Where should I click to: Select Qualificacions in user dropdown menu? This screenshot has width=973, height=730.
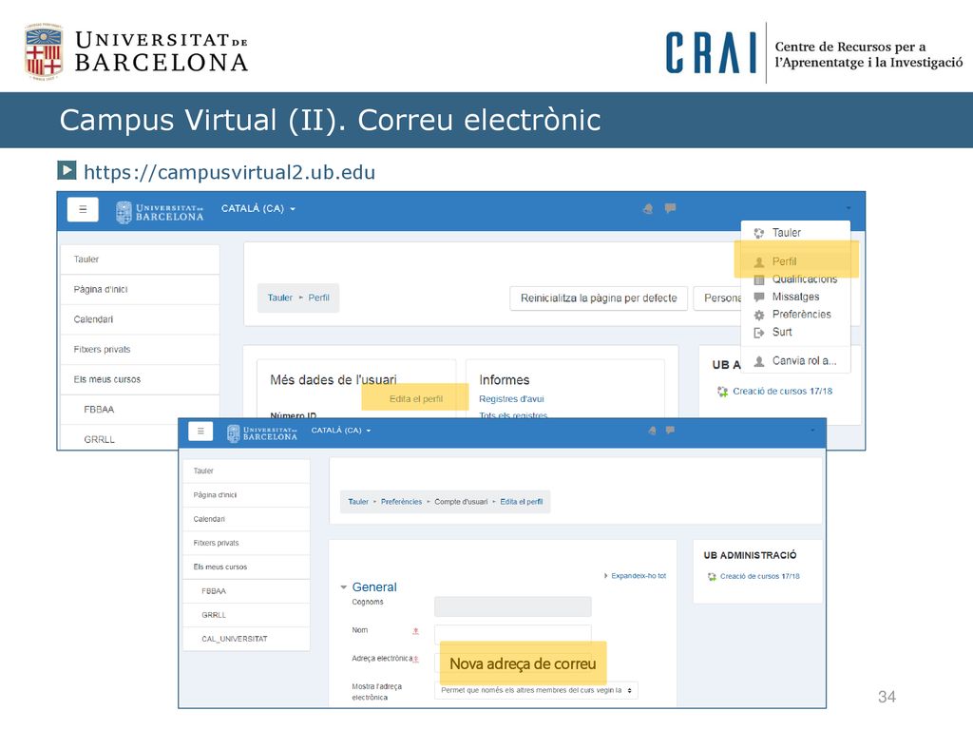805,279
